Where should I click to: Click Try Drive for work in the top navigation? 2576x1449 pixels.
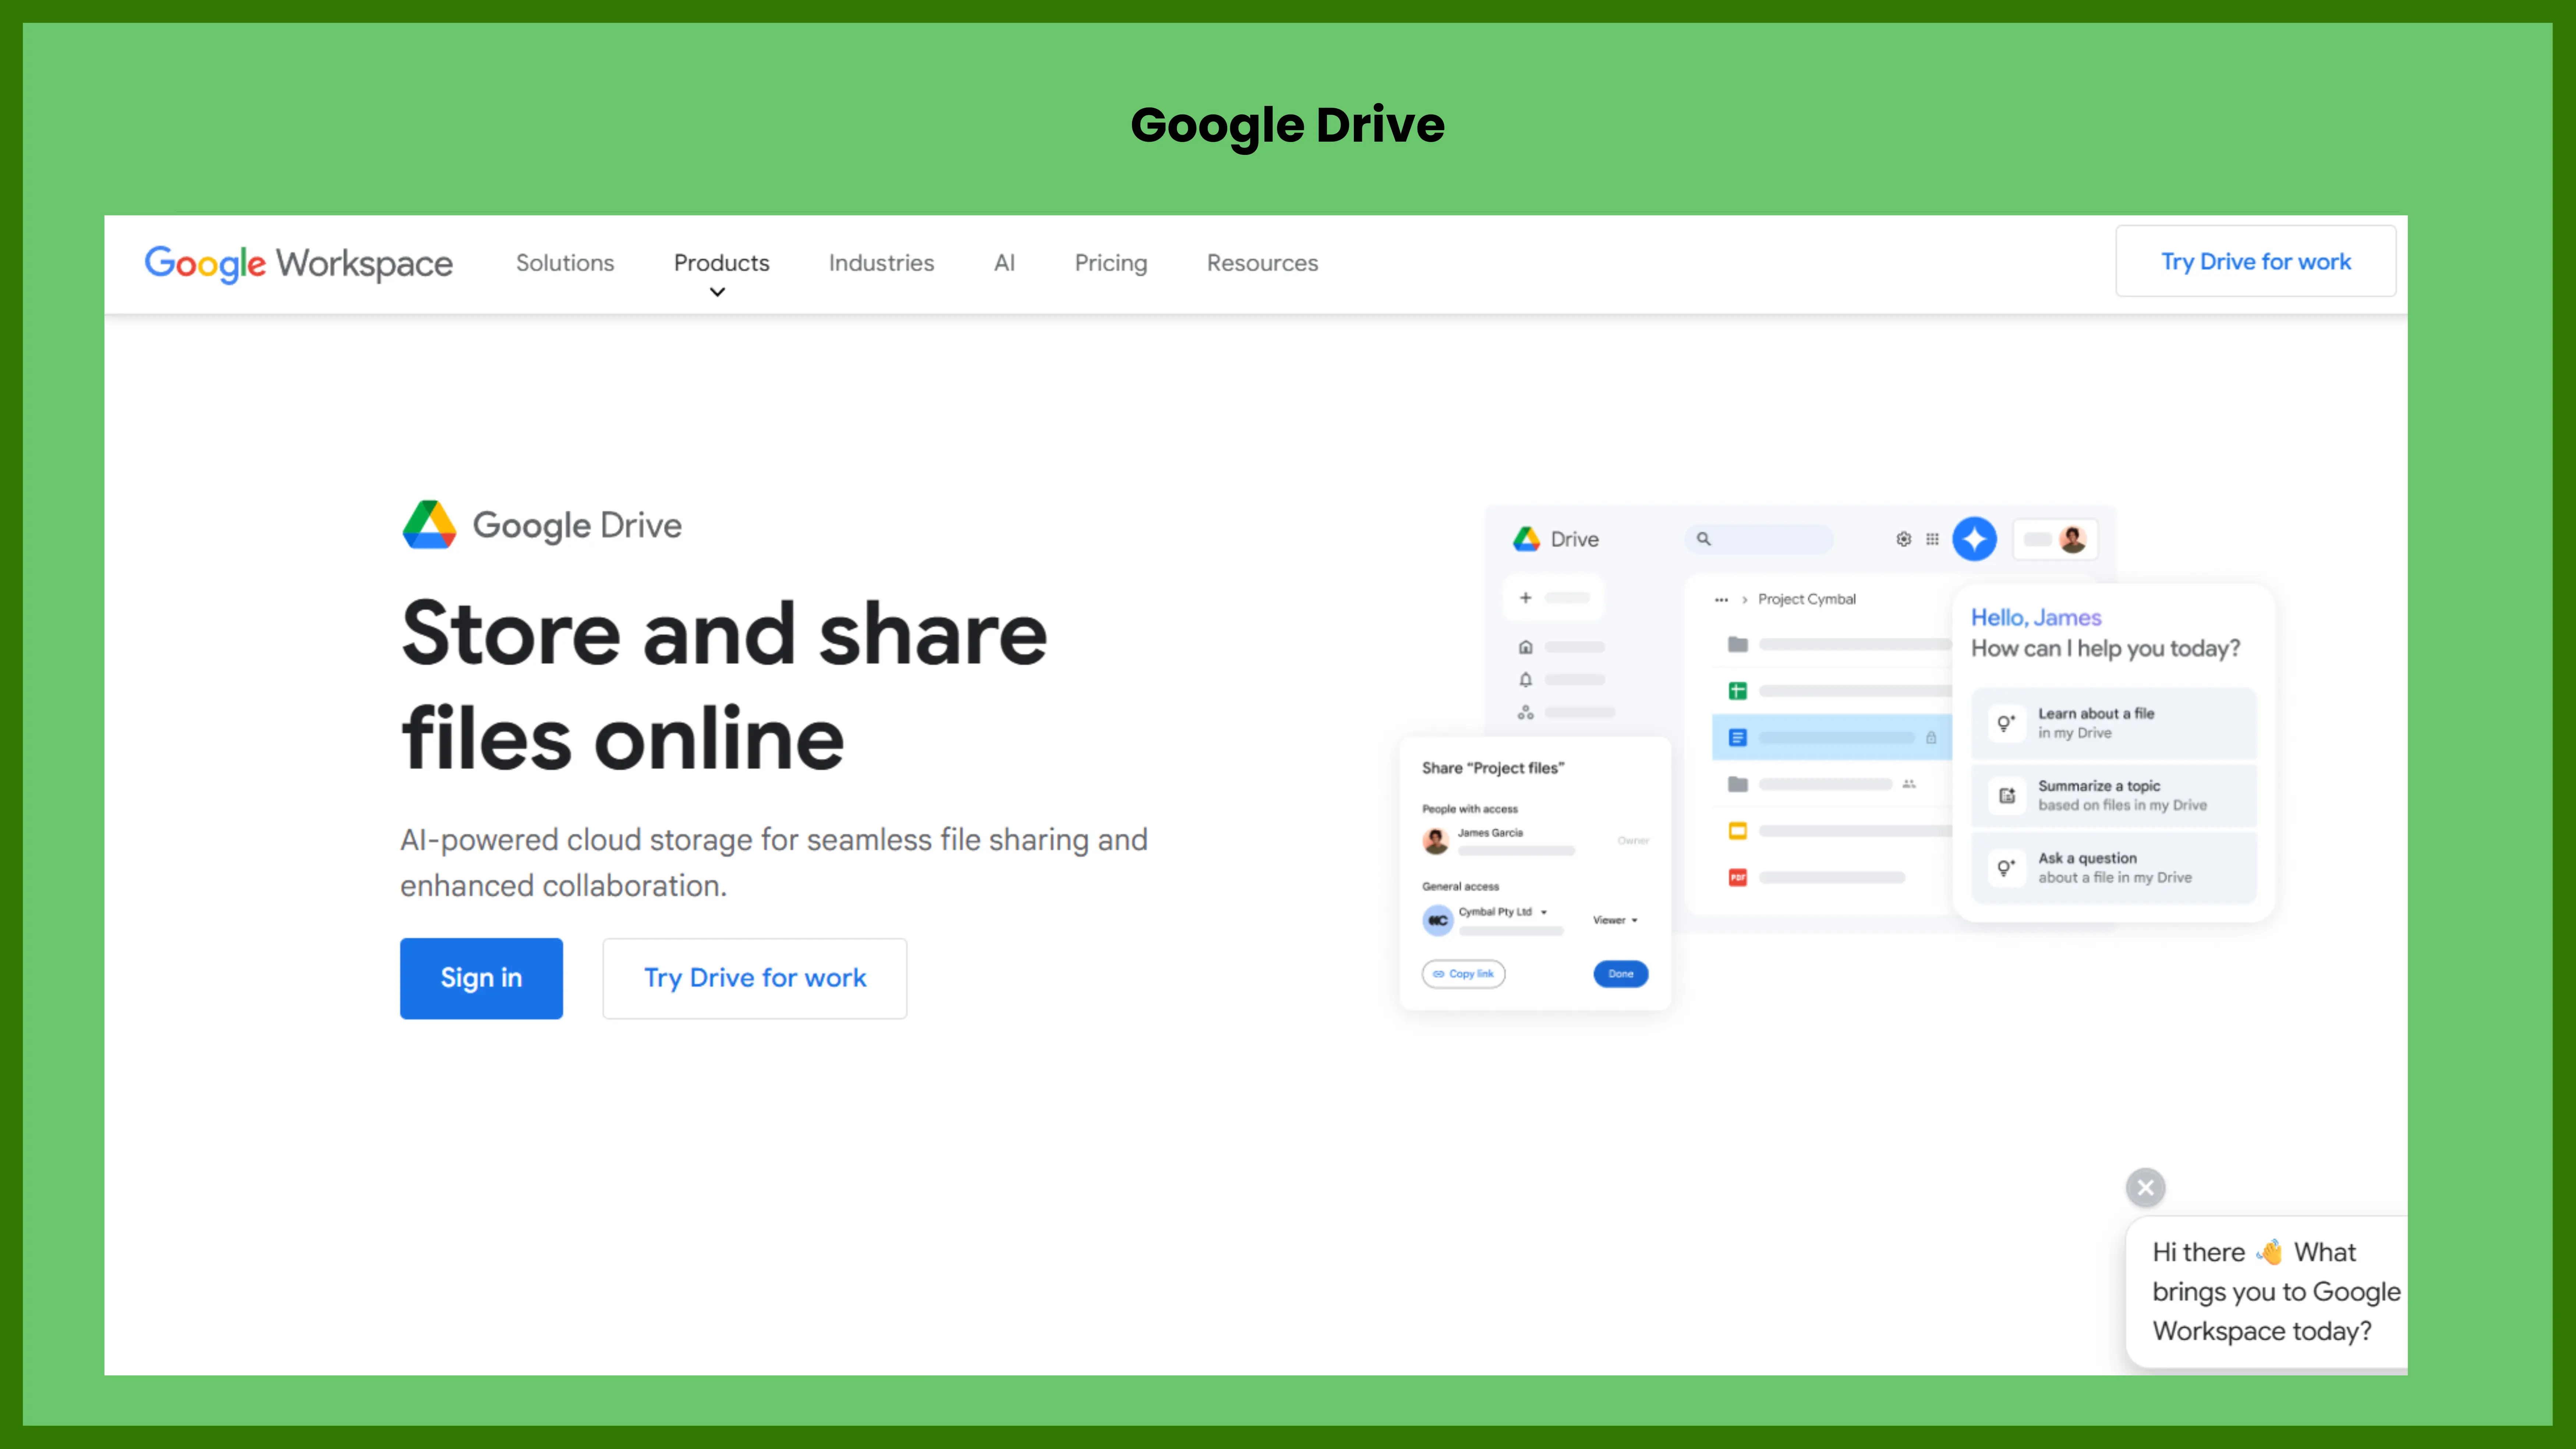2255,261
